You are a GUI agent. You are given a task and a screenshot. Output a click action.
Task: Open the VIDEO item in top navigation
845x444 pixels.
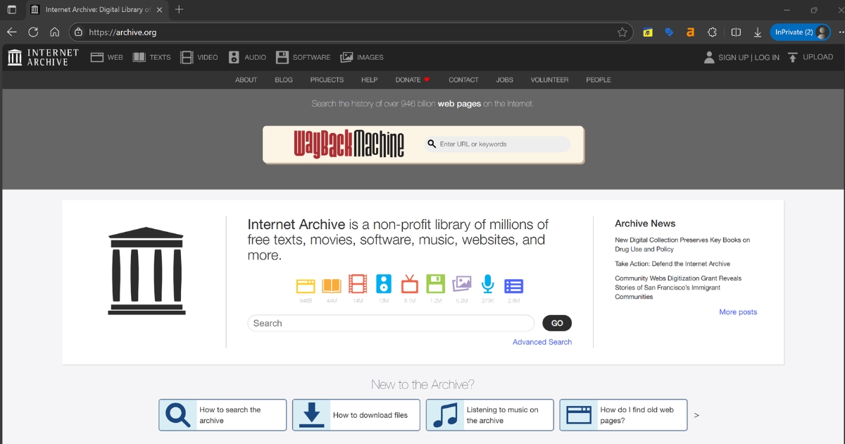tap(199, 58)
